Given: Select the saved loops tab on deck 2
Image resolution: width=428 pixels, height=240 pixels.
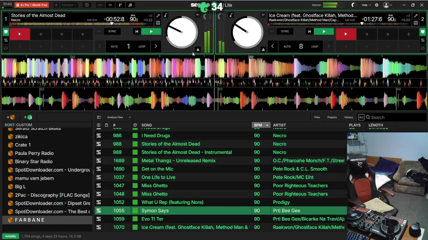Looking at the screenshot, I should pos(423,40).
